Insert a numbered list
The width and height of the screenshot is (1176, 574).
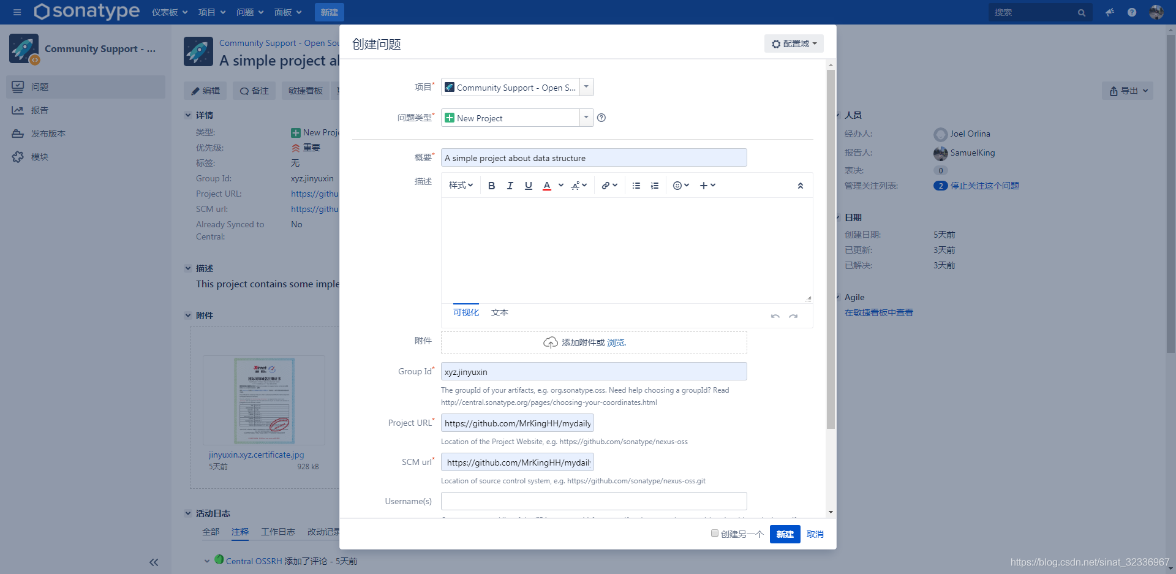tap(655, 186)
